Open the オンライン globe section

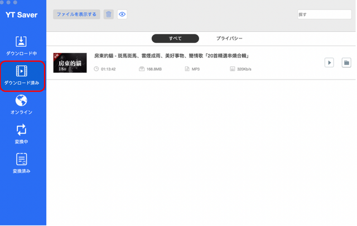[21, 105]
